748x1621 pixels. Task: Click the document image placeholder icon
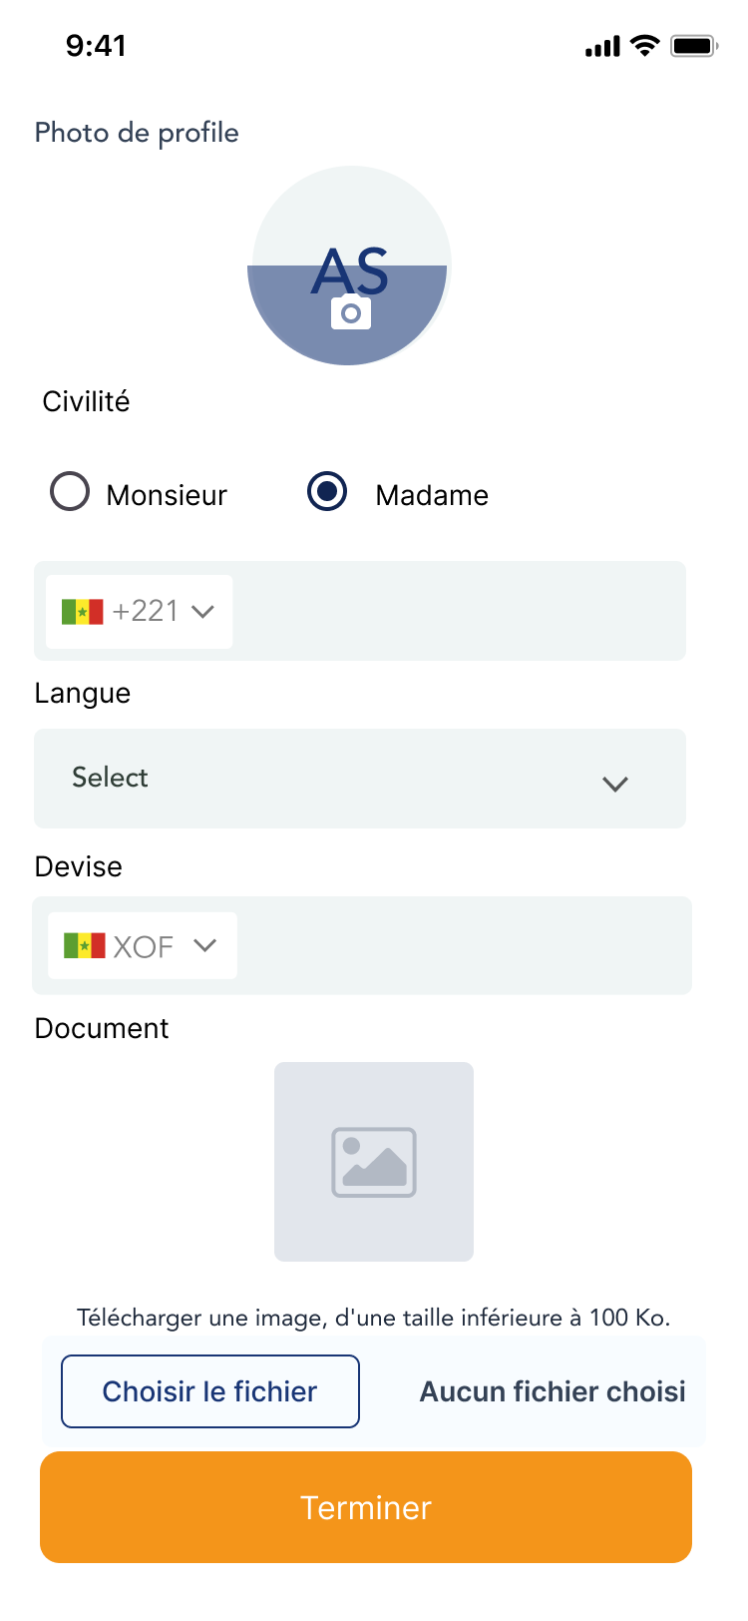[374, 1162]
